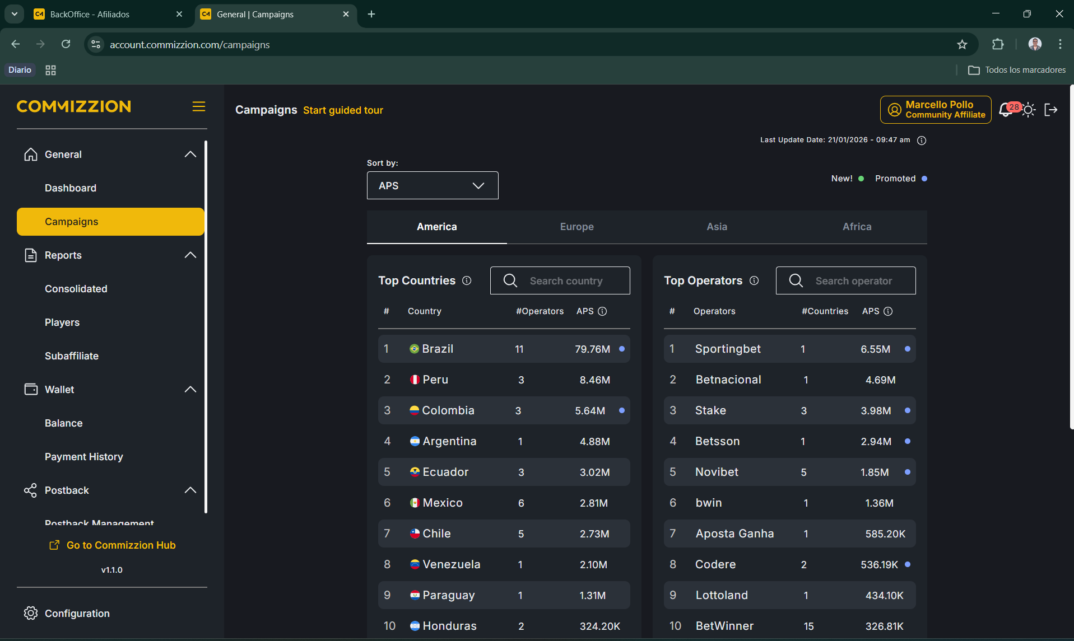
Task: Click the hamburger menu icon
Action: click(199, 106)
